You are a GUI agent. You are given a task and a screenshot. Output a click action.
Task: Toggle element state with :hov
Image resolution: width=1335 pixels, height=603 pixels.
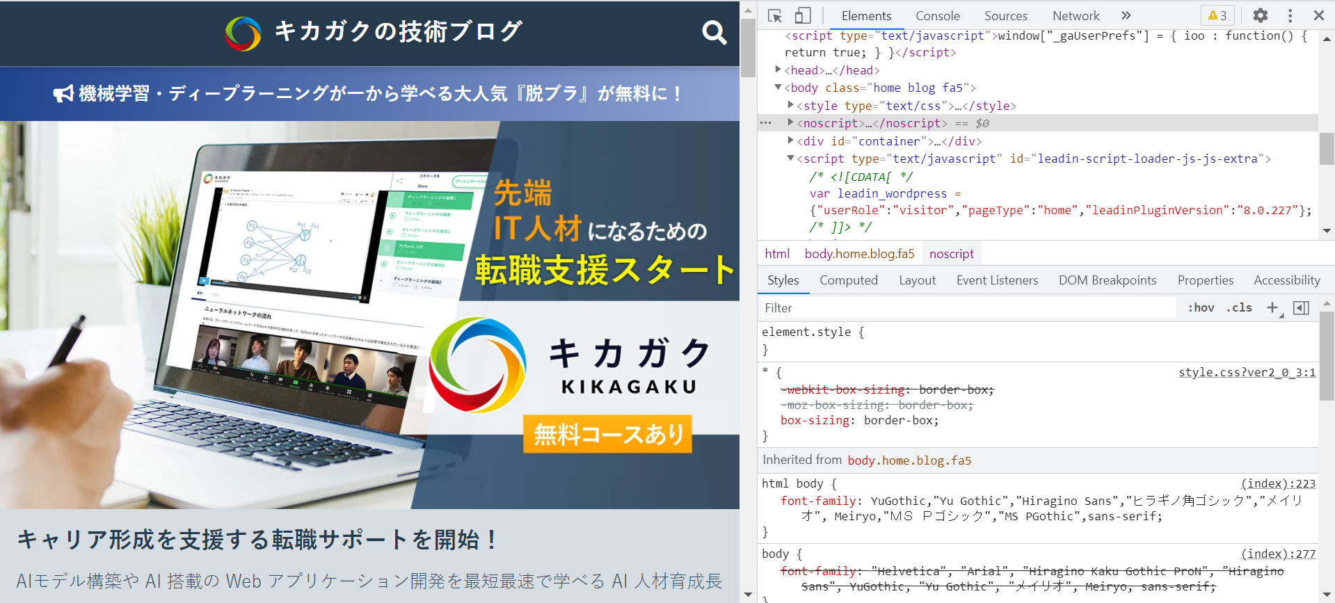click(1201, 307)
